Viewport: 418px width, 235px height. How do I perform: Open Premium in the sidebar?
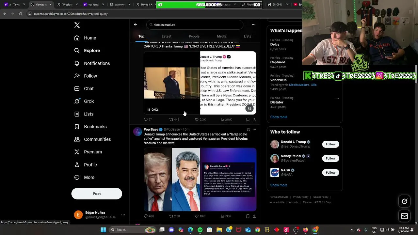tap(88, 152)
